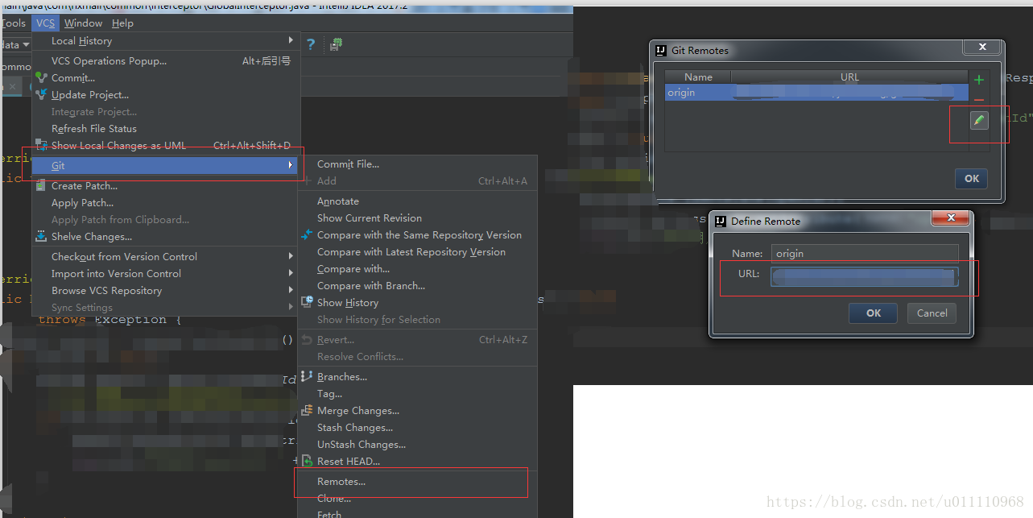Viewport: 1033px width, 518px height.
Task: Open the Tools menu in menu bar
Action: coord(14,23)
